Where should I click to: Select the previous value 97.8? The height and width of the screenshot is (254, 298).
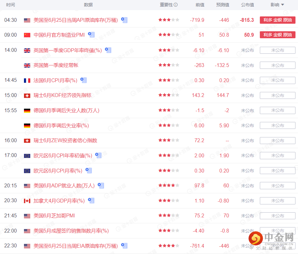coord(199,186)
